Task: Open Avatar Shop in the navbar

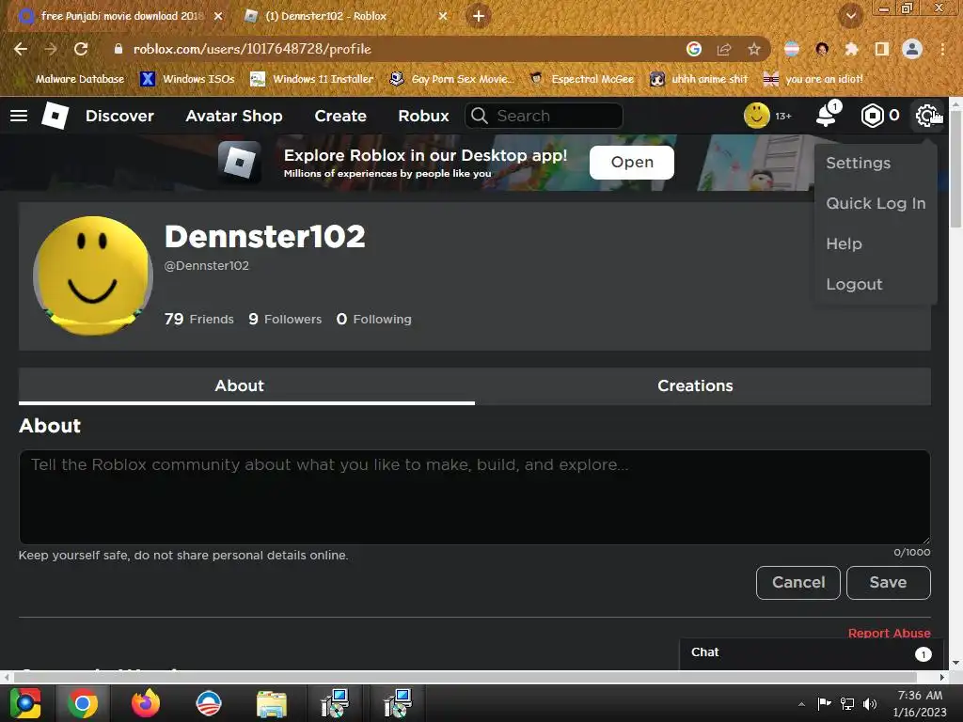Action: (x=234, y=116)
